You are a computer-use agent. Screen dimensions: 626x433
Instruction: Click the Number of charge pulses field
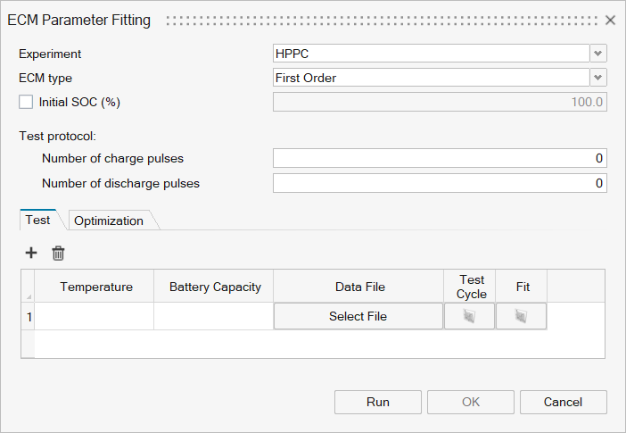click(x=440, y=158)
